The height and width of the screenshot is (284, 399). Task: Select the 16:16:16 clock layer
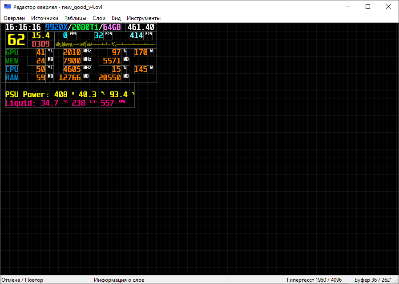point(23,27)
